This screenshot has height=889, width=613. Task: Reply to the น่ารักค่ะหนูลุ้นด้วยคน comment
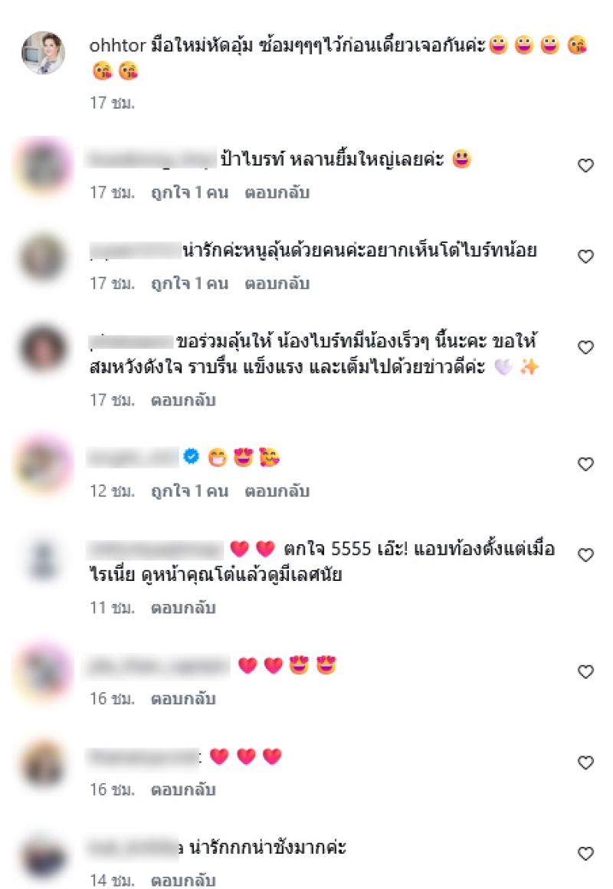tap(277, 284)
